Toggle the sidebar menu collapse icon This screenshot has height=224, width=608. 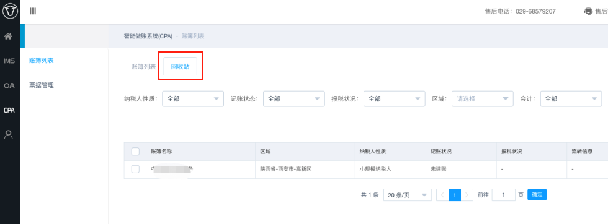tap(33, 11)
